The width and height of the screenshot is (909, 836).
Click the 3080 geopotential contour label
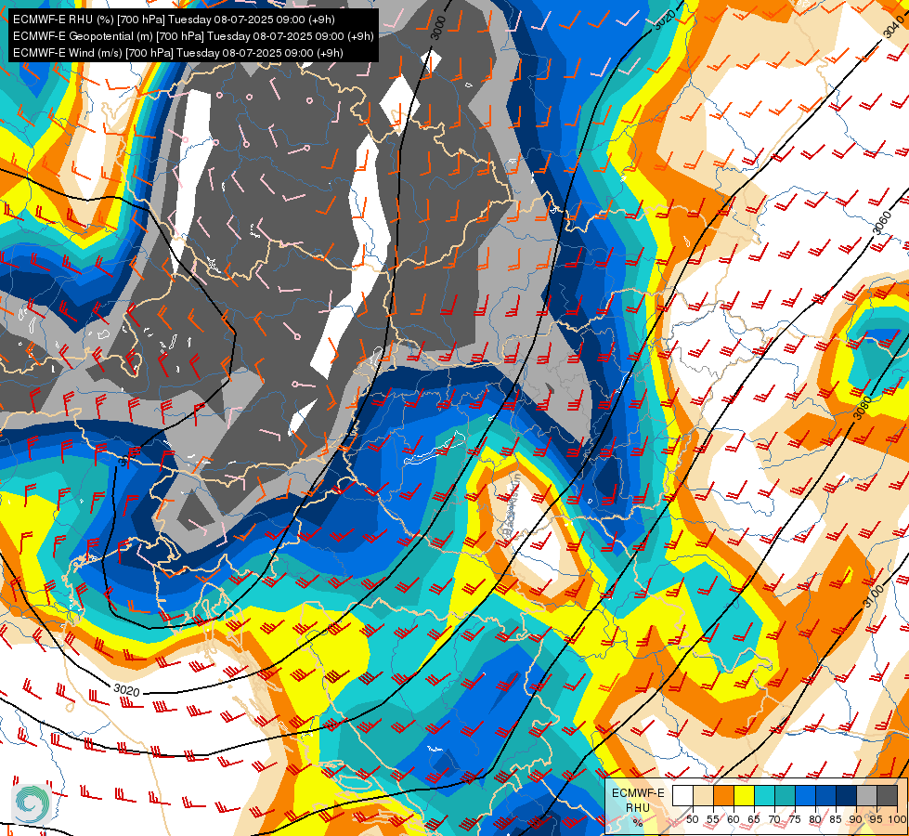(x=862, y=407)
